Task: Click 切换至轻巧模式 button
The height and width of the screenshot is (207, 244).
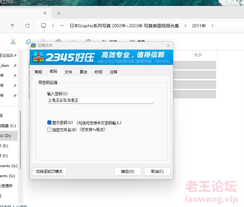Action: 49,172
